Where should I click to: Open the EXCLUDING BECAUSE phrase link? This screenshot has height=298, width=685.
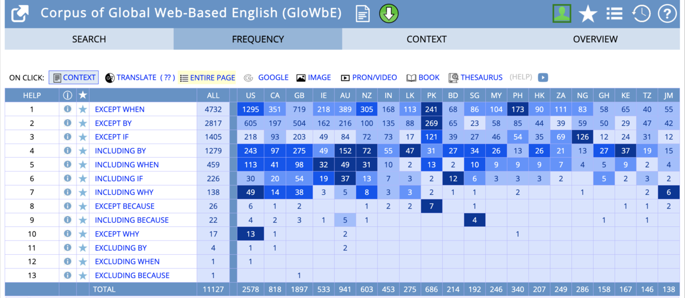click(x=132, y=275)
